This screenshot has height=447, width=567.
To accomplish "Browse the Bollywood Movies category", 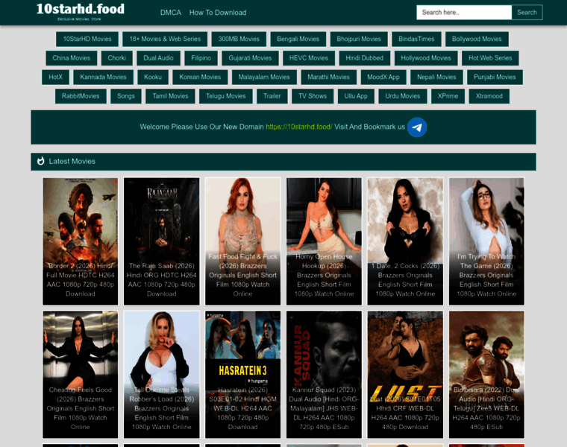I will (477, 39).
